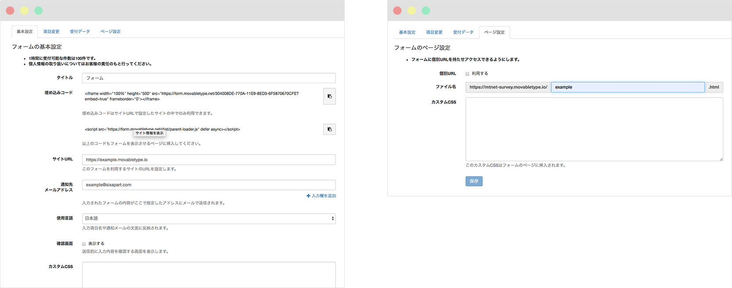This screenshot has height=288, width=732.
Task: Click the script src parent-loader.js code text
Action: 162,129
